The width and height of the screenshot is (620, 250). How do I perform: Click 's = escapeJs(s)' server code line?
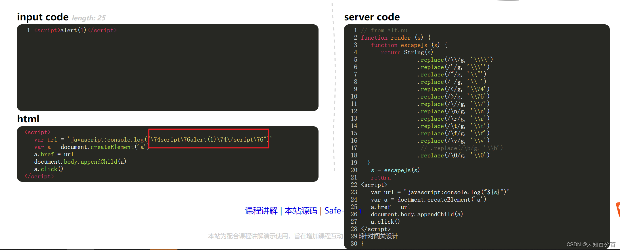tap(395, 170)
